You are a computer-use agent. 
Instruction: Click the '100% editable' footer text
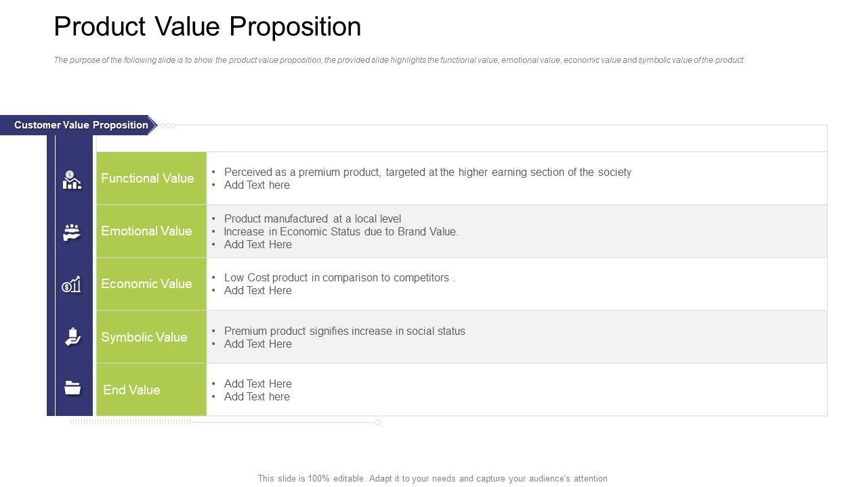coord(432,478)
